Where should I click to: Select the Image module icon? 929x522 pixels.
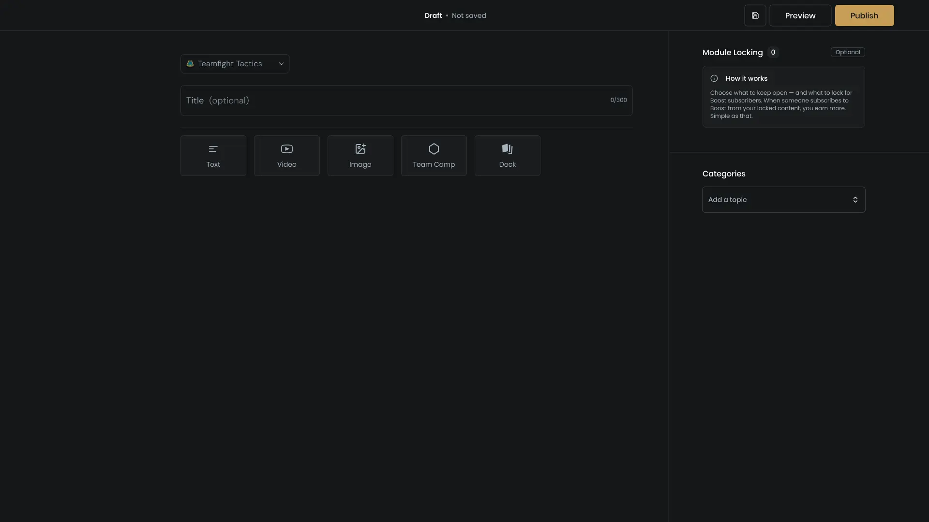(x=360, y=148)
